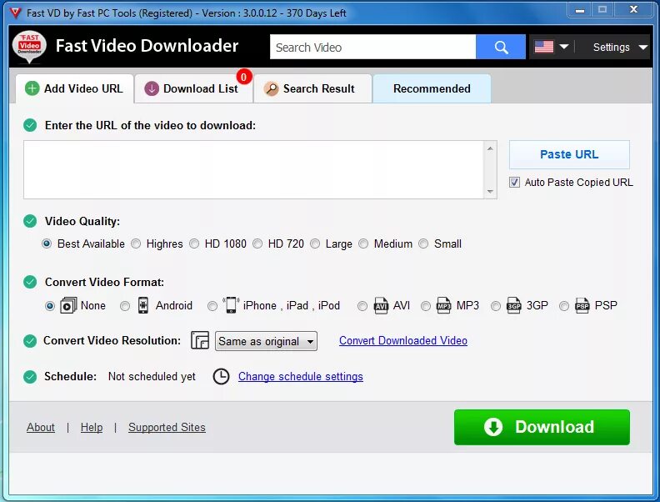This screenshot has height=502, width=660.
Task: Select Small video quality
Action: click(423, 243)
